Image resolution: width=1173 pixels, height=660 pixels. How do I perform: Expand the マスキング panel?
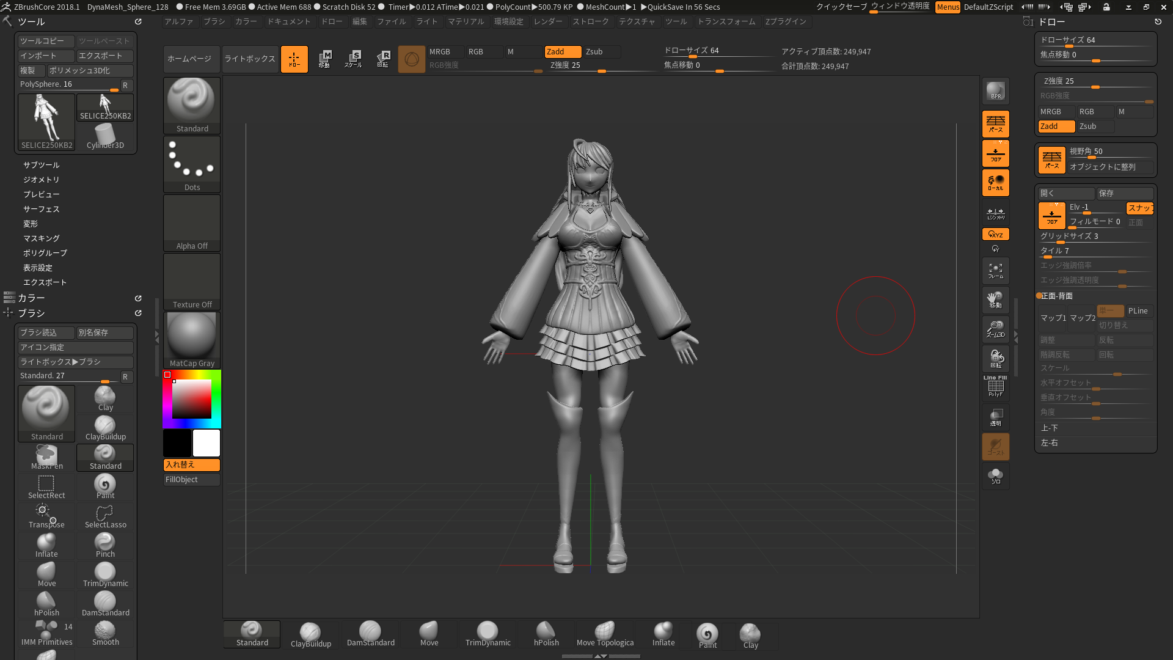41,238
